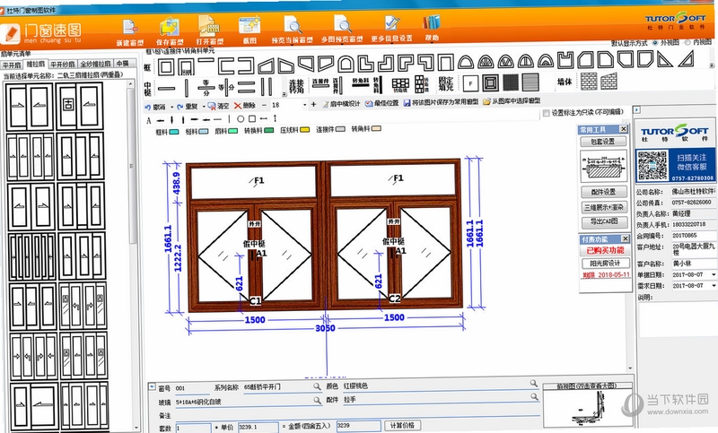
Task: Expand the right panel arrow toggle
Action: pyautogui.click(x=636, y=109)
